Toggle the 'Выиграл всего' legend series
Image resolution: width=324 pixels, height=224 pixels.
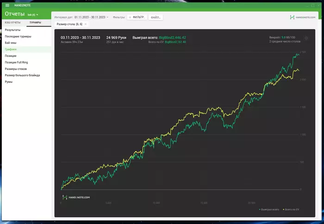(x=269, y=210)
